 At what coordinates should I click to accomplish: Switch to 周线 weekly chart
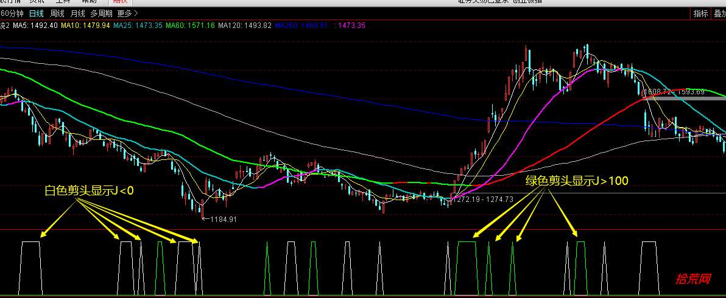click(x=57, y=13)
